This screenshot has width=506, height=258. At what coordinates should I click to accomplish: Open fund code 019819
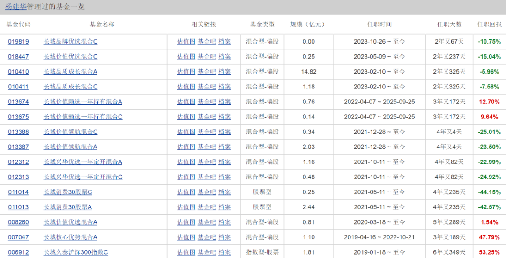click(18, 41)
